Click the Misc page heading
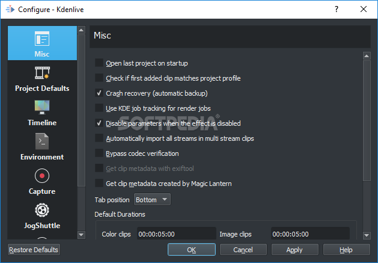 pyautogui.click(x=102, y=36)
